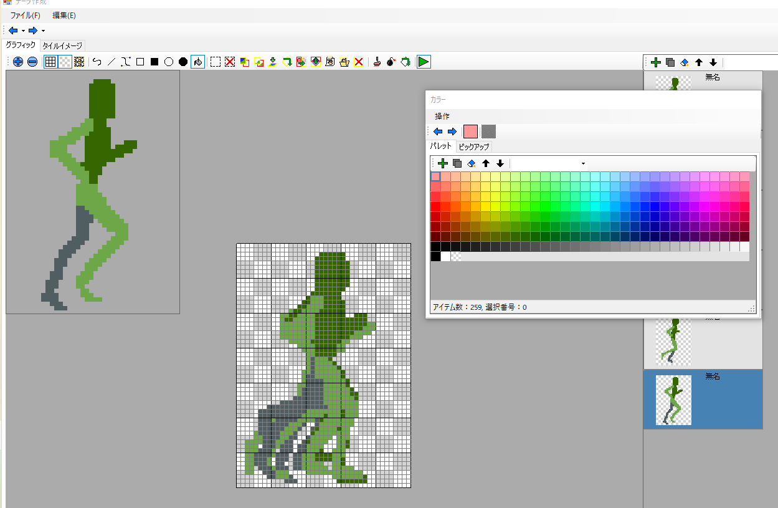
Task: Click the undo arrow in the drawing toolbar
Action: point(97,62)
